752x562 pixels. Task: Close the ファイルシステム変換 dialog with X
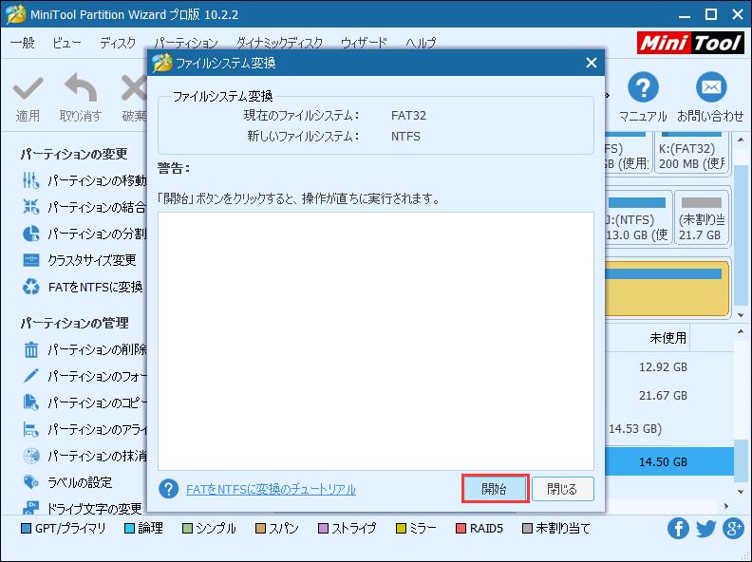click(591, 64)
